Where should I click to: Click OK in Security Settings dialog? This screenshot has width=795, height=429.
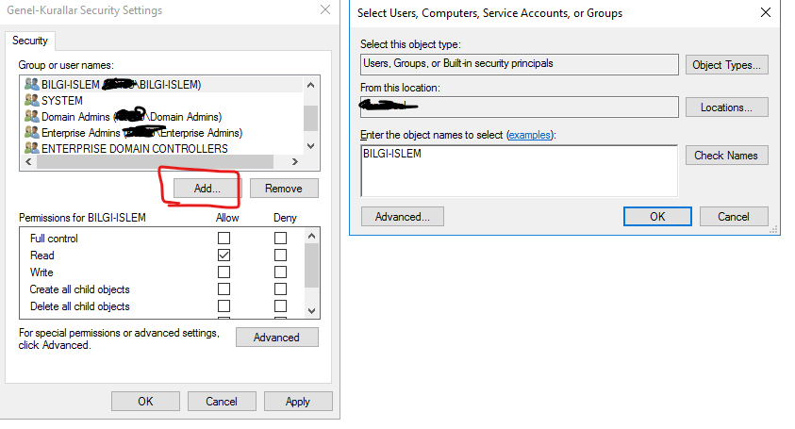pyautogui.click(x=145, y=401)
